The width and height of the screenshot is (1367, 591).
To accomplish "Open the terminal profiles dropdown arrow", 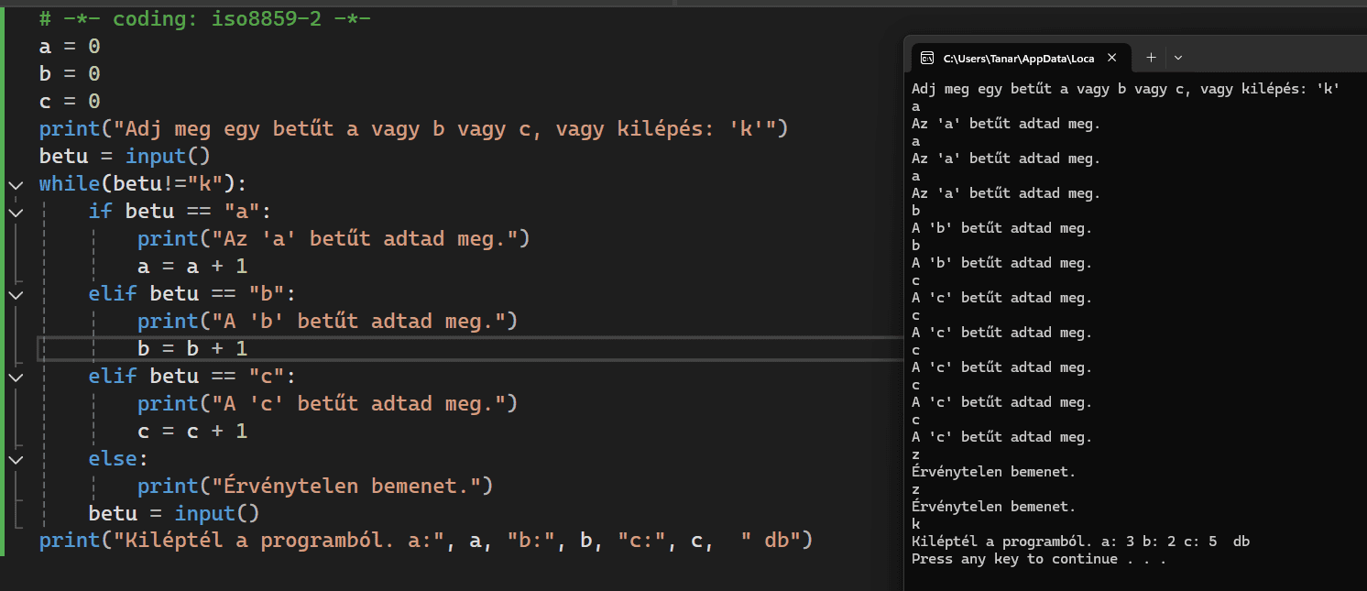I will pos(1178,58).
